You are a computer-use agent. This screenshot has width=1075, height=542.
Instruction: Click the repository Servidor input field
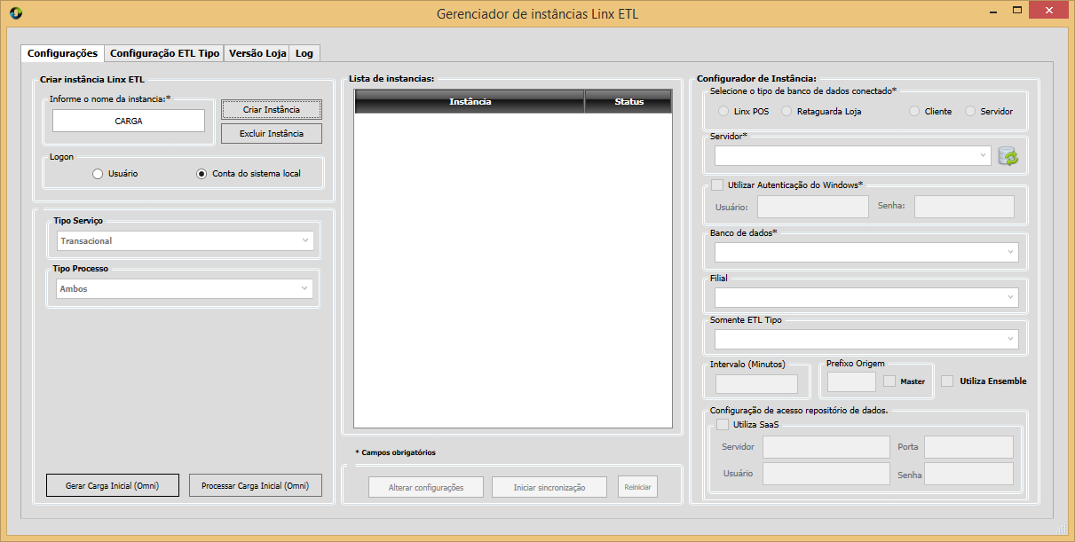[826, 447]
